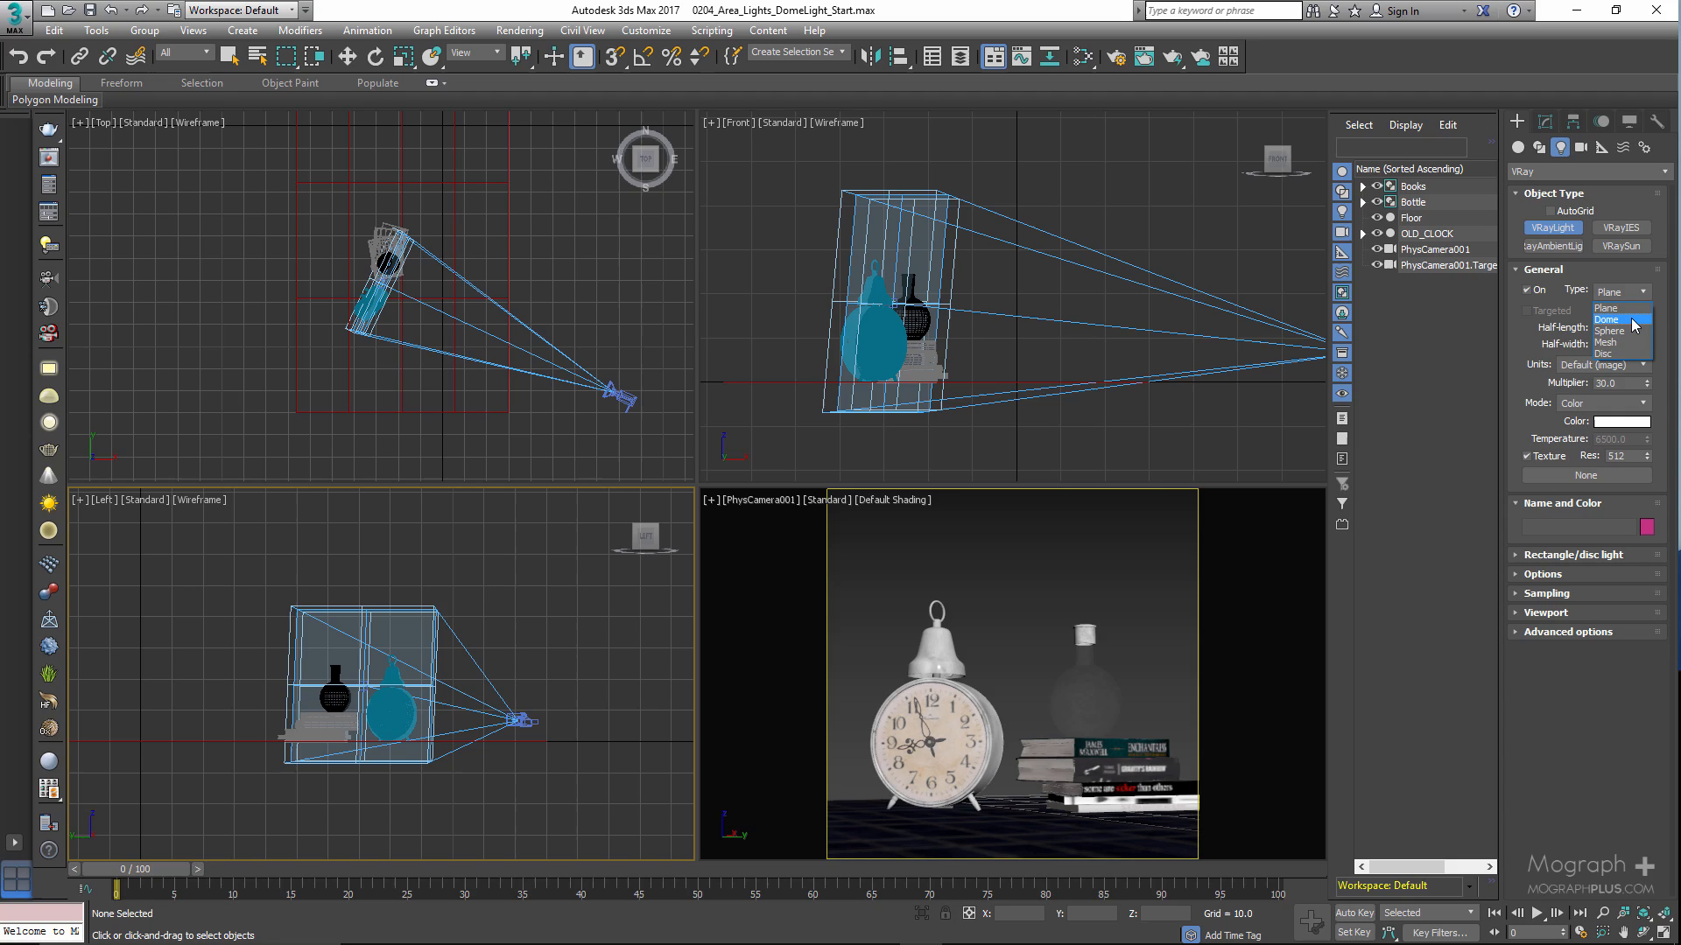Click the Multiplier value field

(1615, 383)
